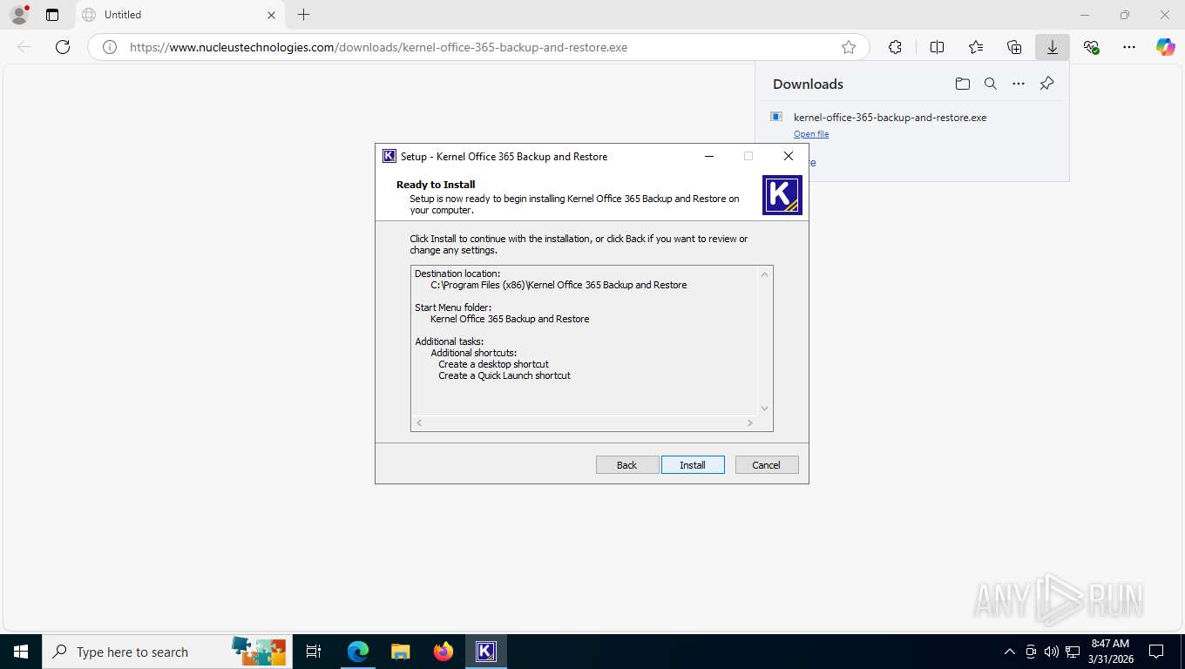
Task: Open Copilot icon in Edge
Action: [x=1165, y=47]
